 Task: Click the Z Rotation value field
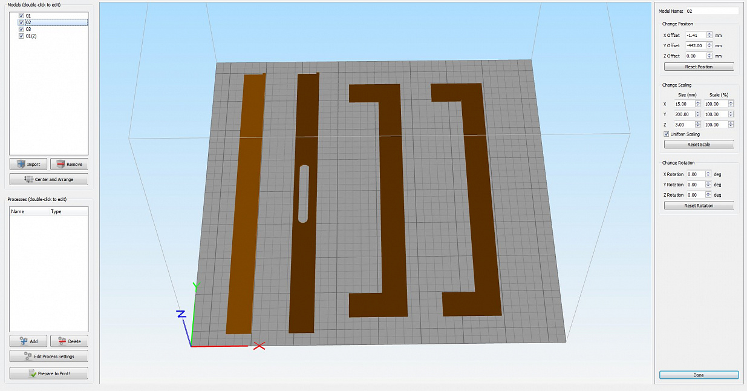tap(696, 195)
